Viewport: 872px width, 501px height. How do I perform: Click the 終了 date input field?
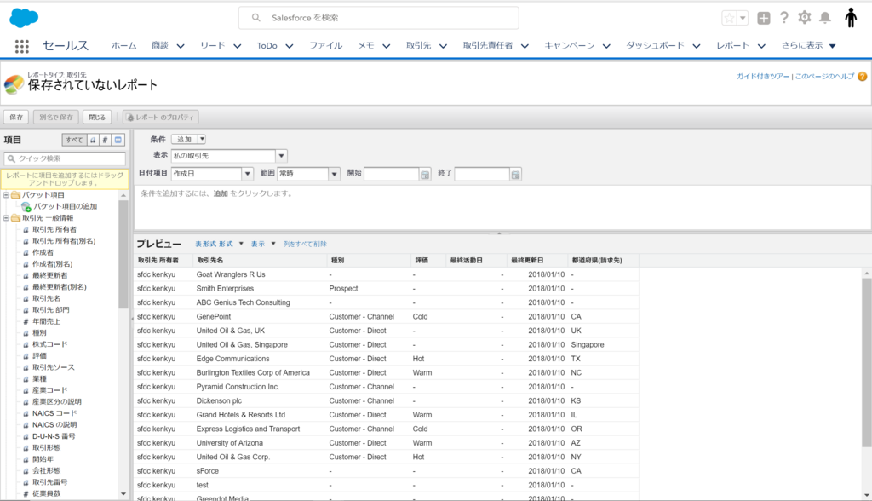coord(482,174)
